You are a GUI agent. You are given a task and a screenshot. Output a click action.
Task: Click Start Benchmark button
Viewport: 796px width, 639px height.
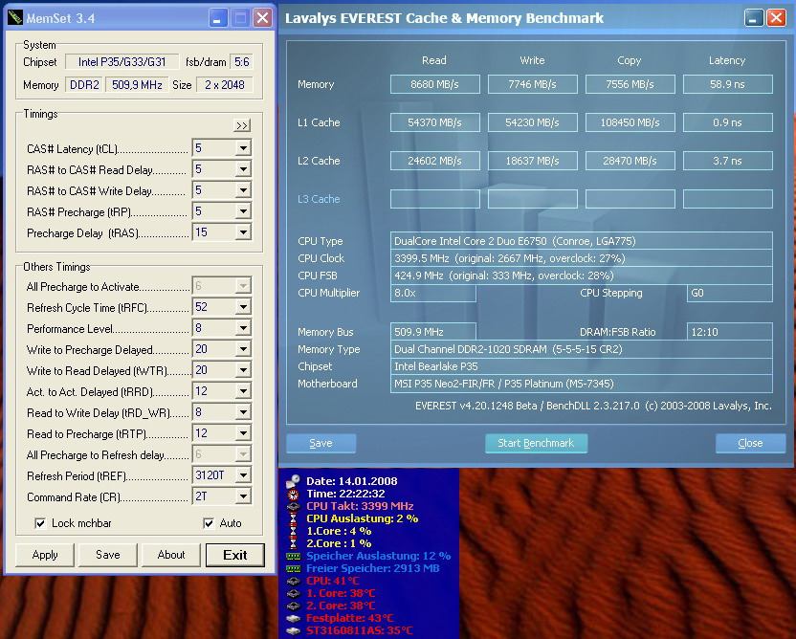click(x=536, y=443)
